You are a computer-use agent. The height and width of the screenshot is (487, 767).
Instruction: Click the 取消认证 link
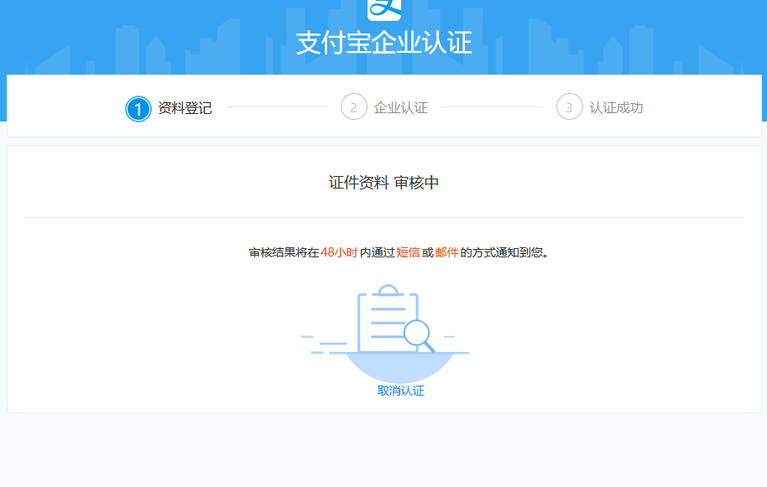click(400, 391)
